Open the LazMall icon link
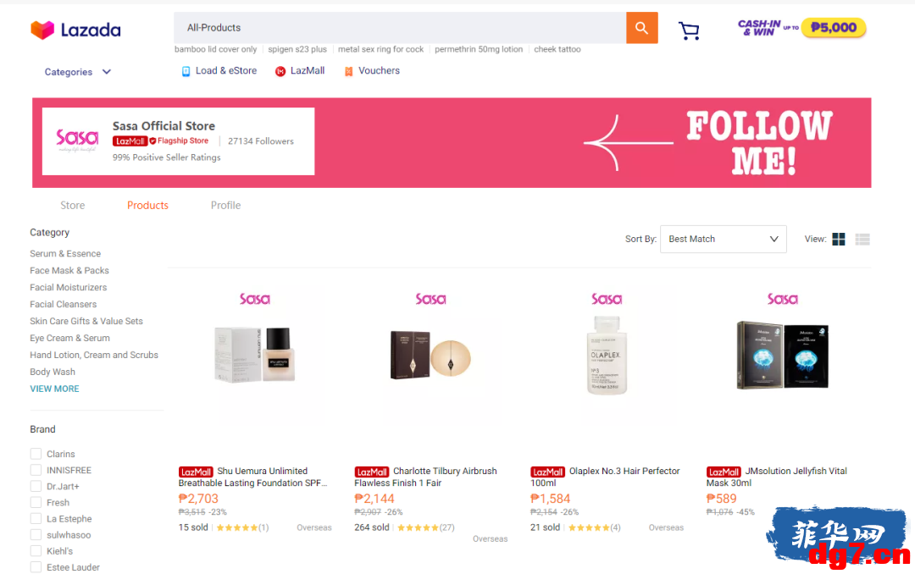 coord(280,71)
